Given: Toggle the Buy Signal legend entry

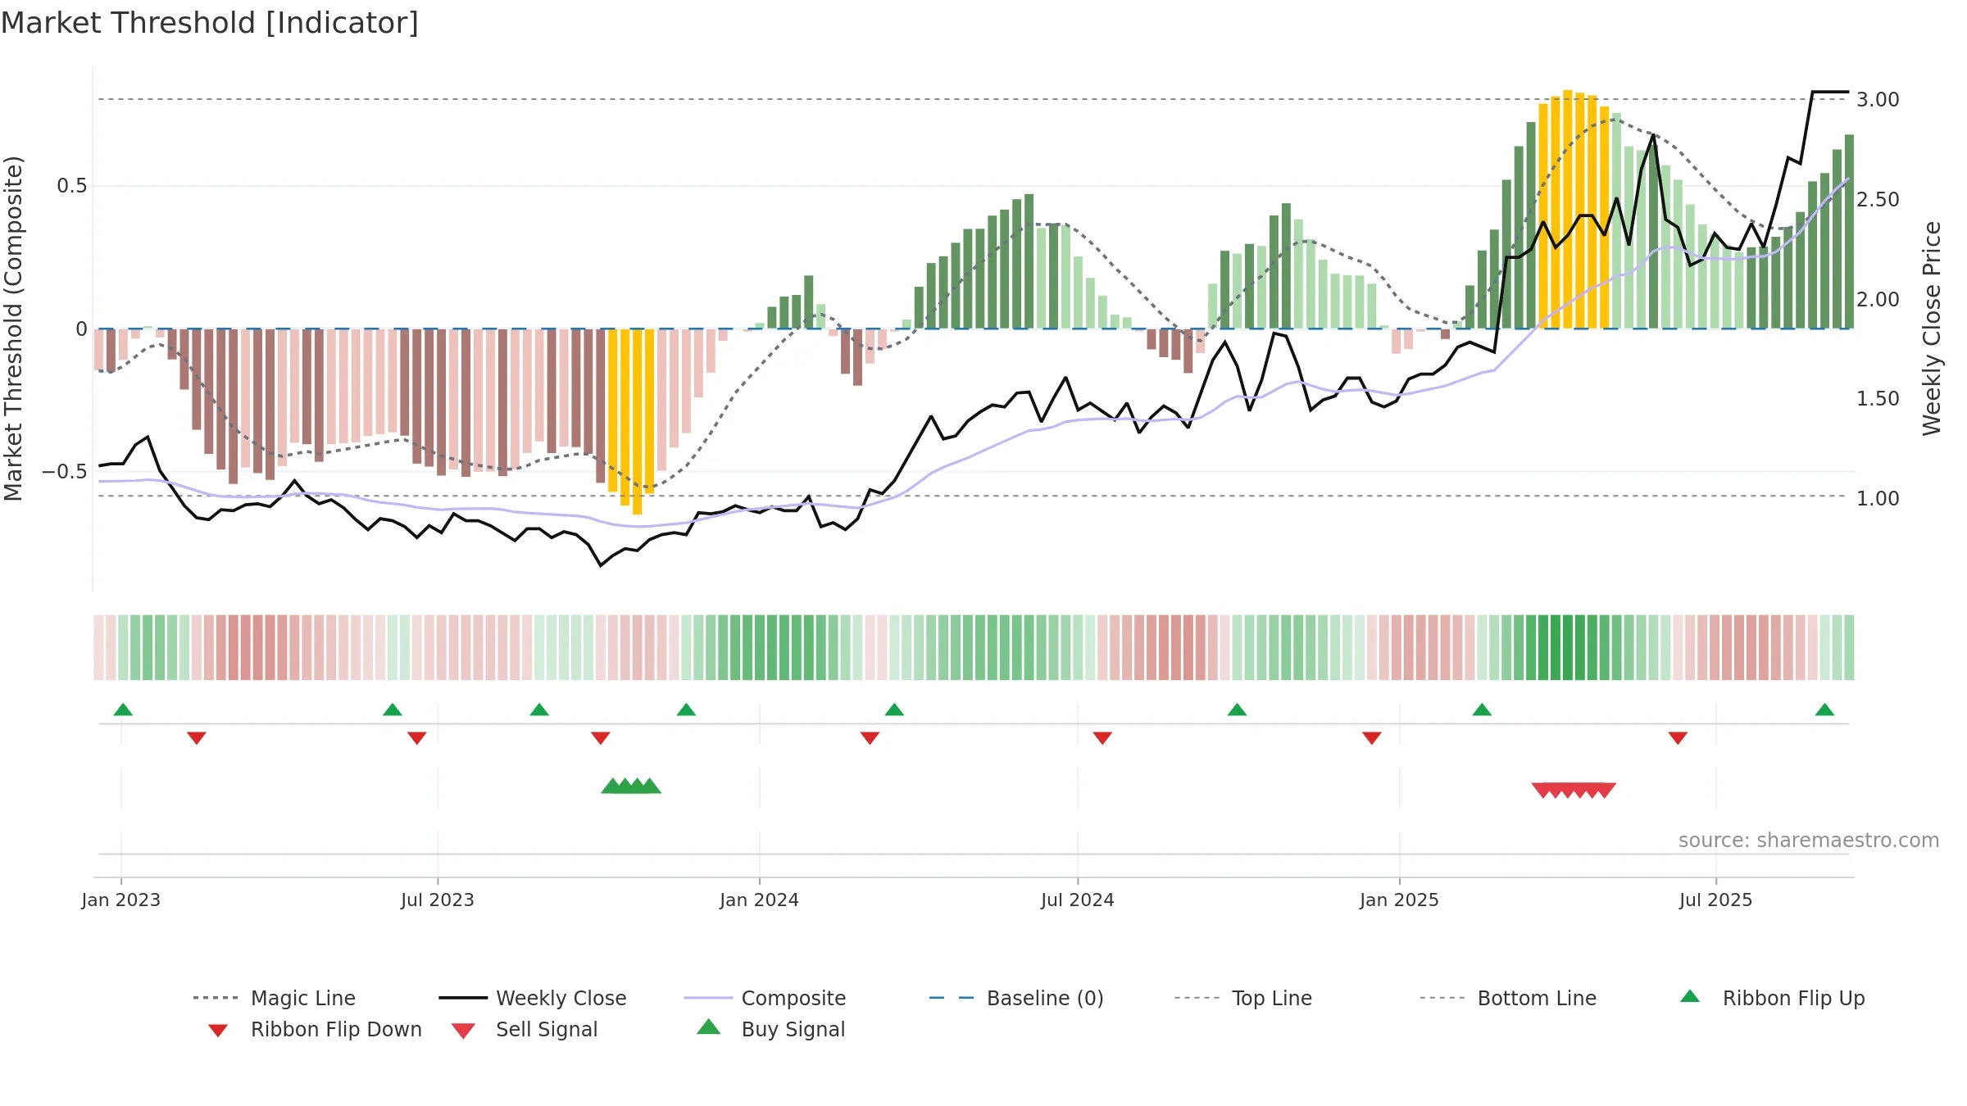Looking at the screenshot, I should (x=770, y=1029).
